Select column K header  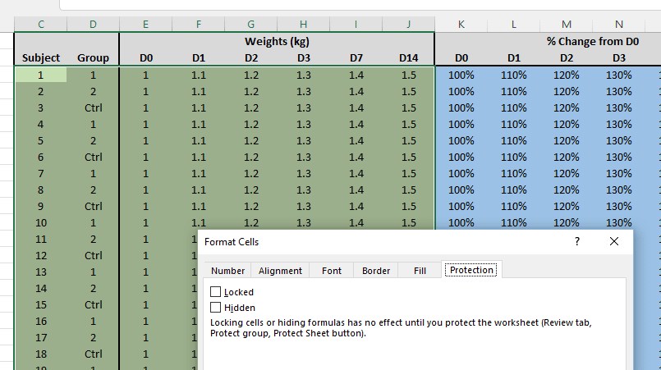tap(461, 25)
